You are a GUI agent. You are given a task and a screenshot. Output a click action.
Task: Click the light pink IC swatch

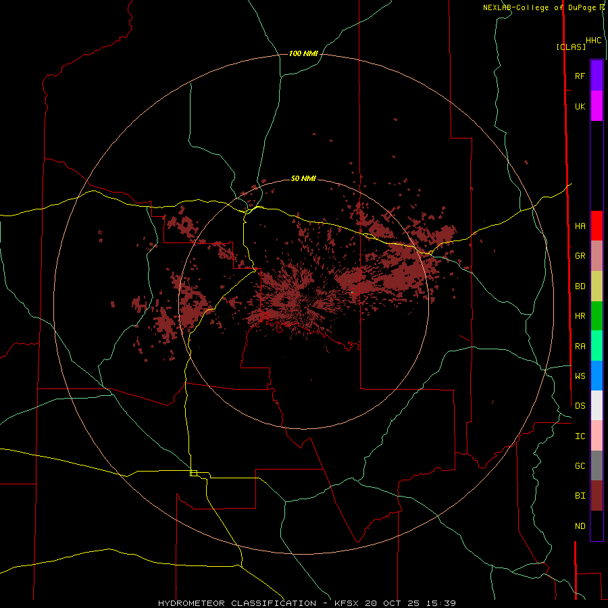point(597,436)
